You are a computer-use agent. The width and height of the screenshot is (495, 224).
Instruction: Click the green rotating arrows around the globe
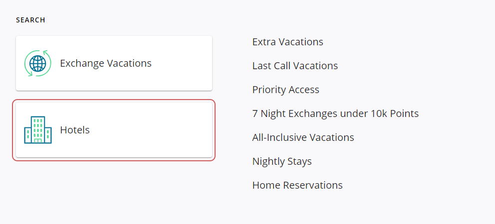click(x=46, y=53)
